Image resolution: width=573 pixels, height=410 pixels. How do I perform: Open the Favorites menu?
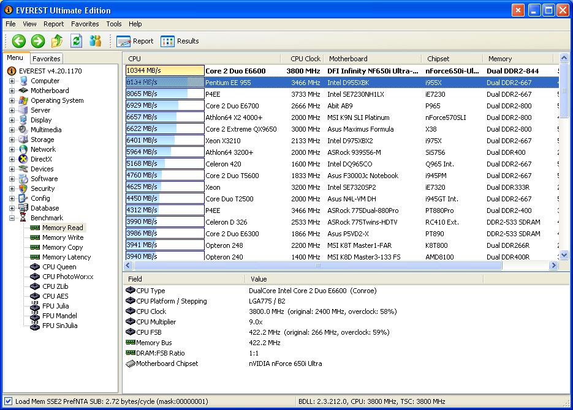coord(85,24)
